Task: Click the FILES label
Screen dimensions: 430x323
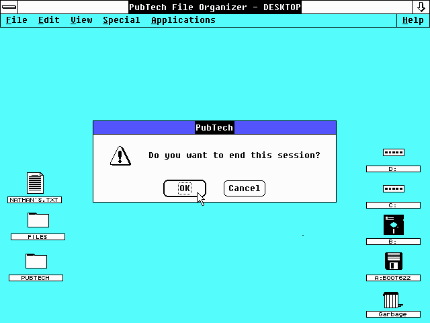Action: tap(38, 237)
